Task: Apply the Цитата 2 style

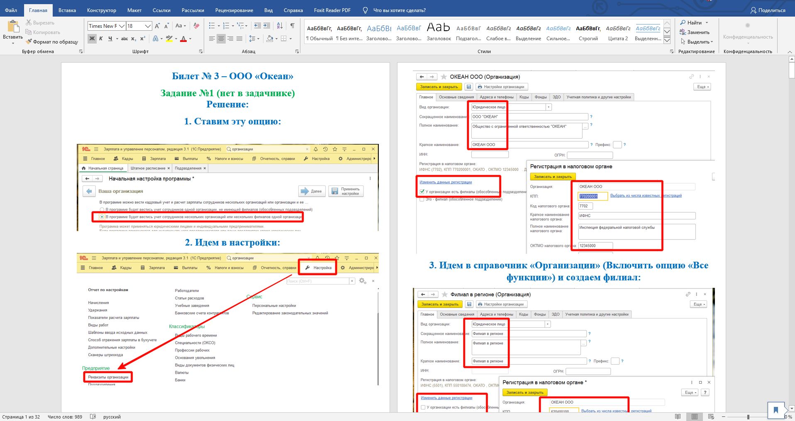Action: pyautogui.click(x=618, y=33)
